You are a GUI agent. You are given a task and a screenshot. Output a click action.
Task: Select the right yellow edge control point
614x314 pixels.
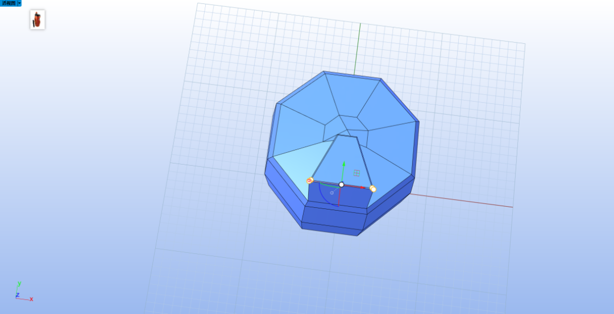(x=373, y=189)
